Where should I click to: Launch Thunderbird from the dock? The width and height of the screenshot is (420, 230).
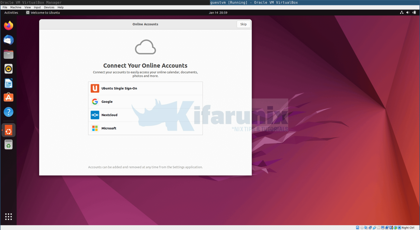click(8, 40)
